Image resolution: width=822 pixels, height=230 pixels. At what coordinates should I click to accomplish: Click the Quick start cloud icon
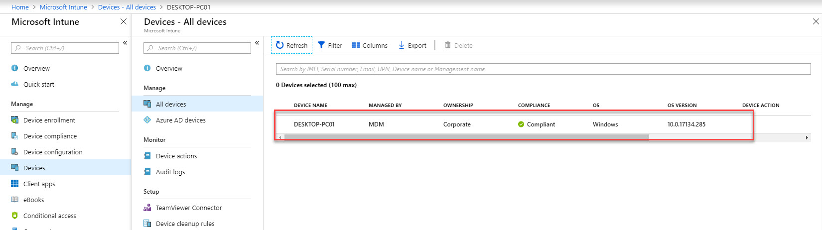[x=15, y=84]
